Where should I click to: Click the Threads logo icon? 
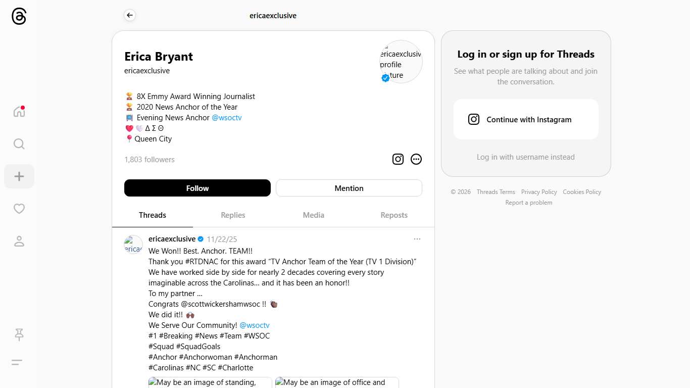[x=19, y=16]
